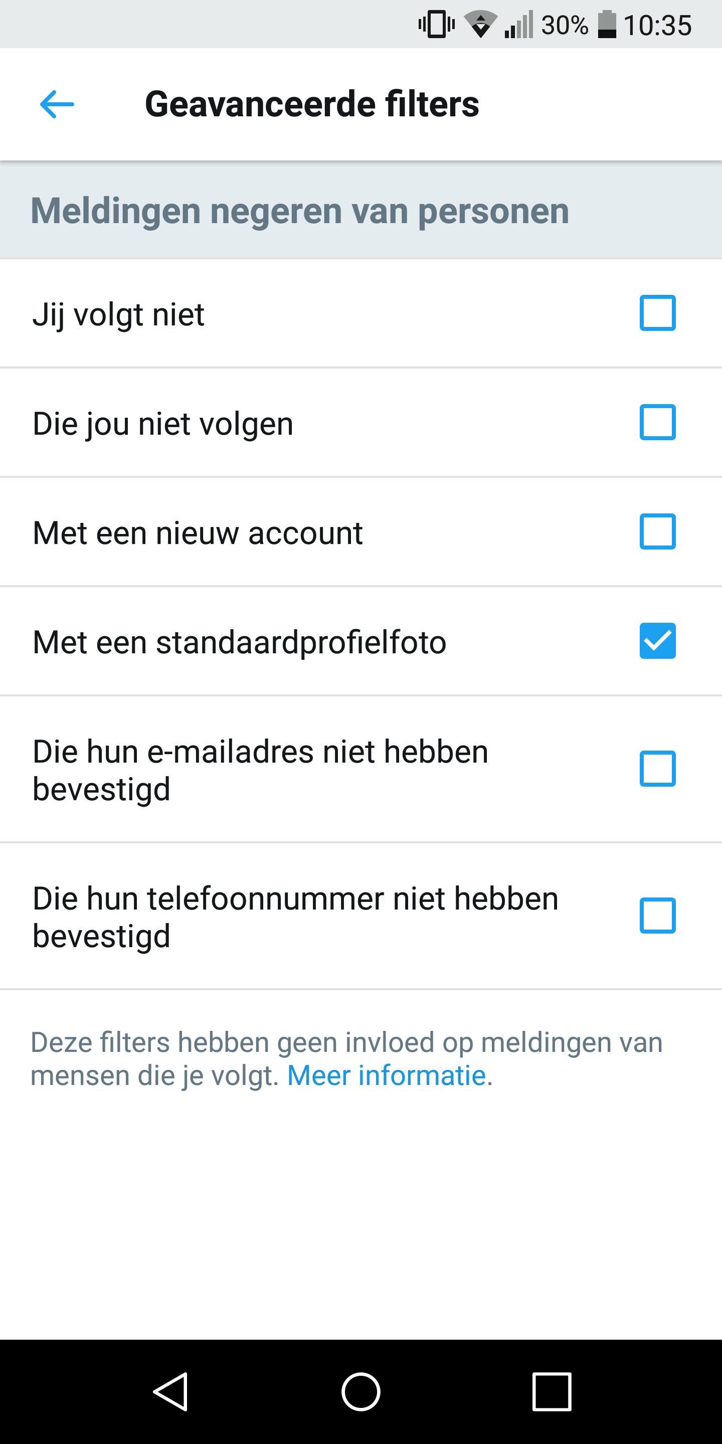Tap the 'Met een nieuw account' row label
722x1444 pixels.
tap(198, 532)
